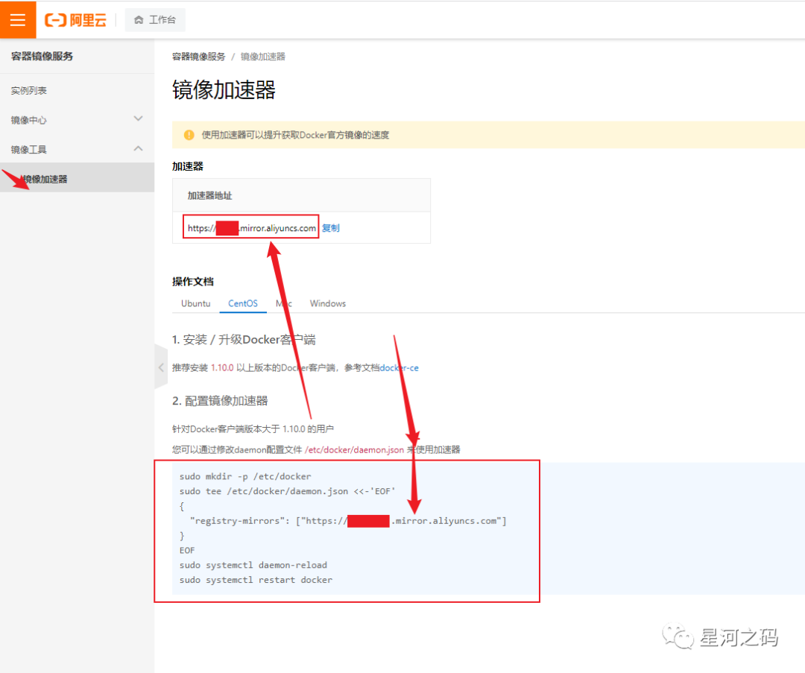
Task: Select 镜像加速器 in the sidebar
Action: tap(77, 178)
